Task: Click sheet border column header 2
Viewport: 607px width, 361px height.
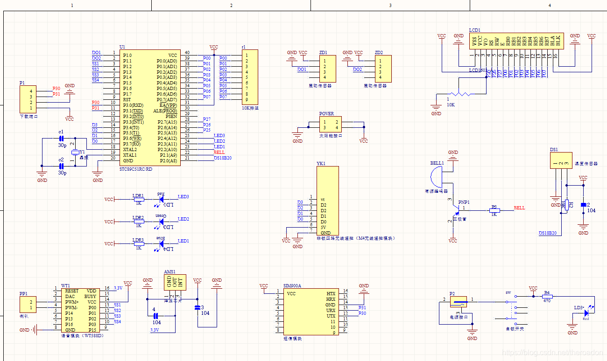Action: 231,5
